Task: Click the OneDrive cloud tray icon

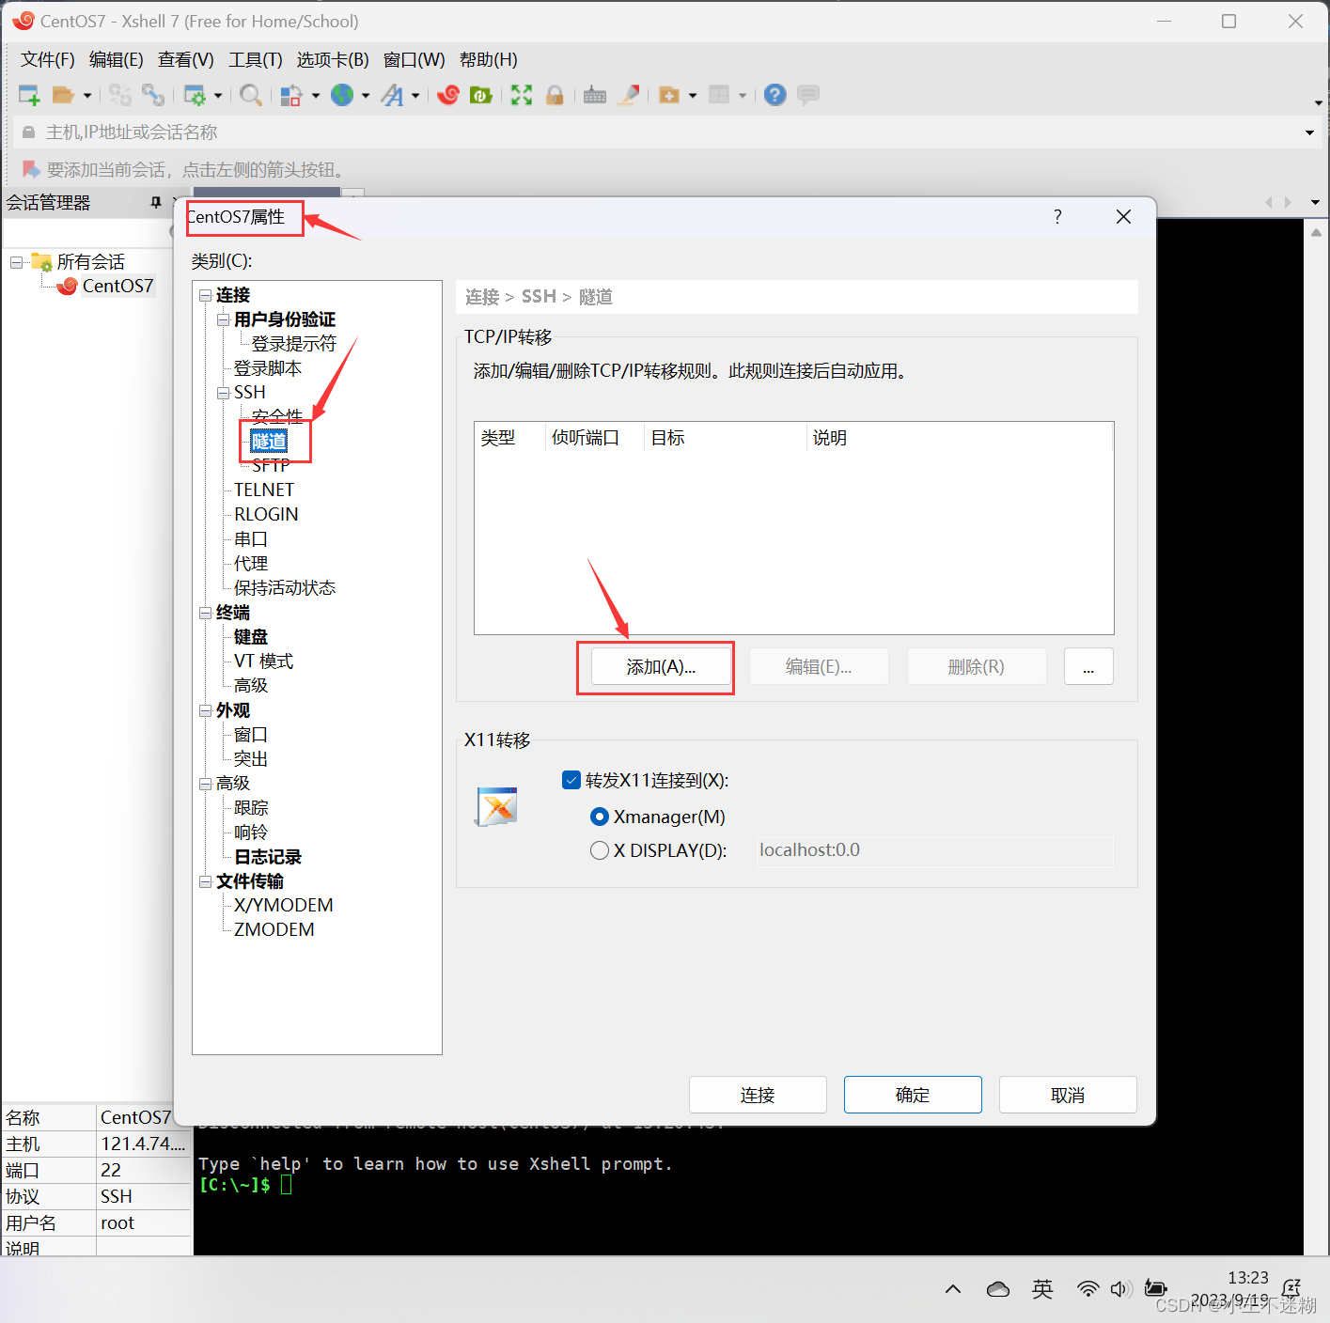Action: (998, 1289)
